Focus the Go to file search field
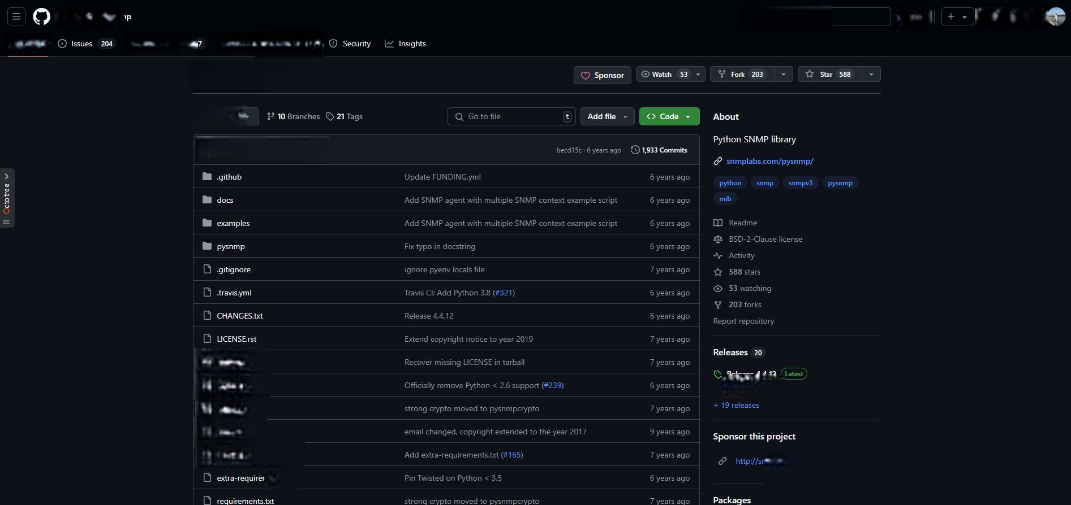Image resolution: width=1071 pixels, height=505 pixels. [511, 116]
